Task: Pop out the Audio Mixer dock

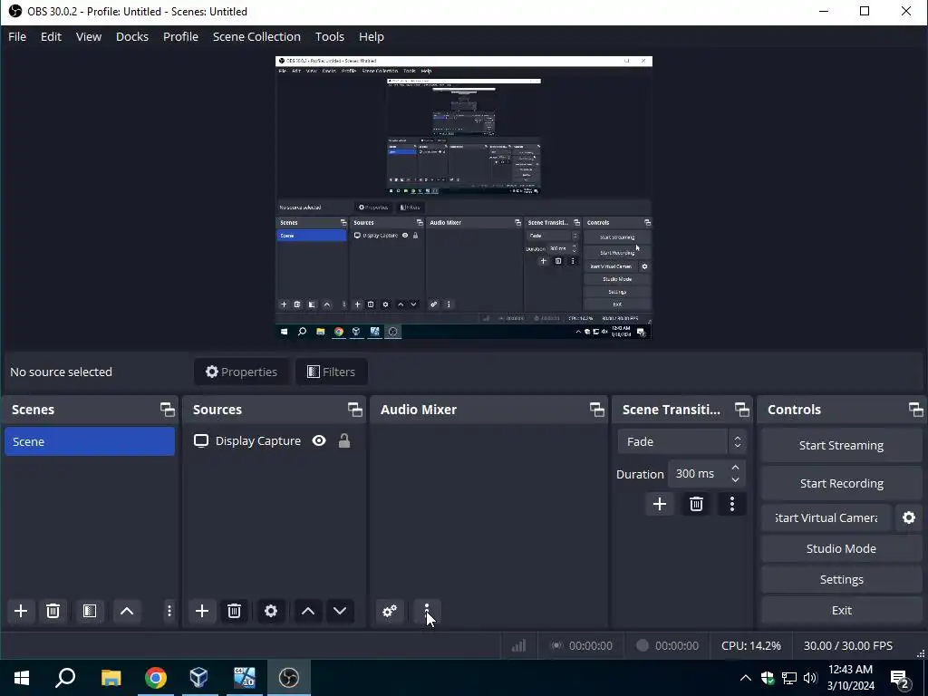Action: [597, 410]
